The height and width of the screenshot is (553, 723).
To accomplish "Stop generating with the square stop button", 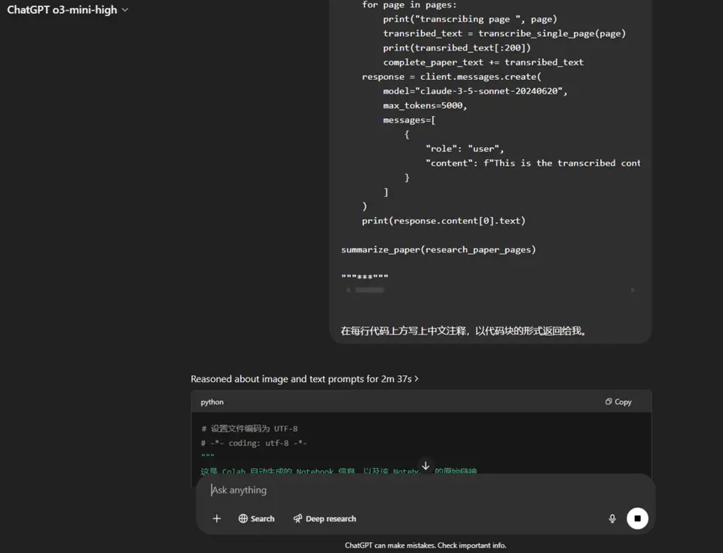I will click(x=638, y=518).
